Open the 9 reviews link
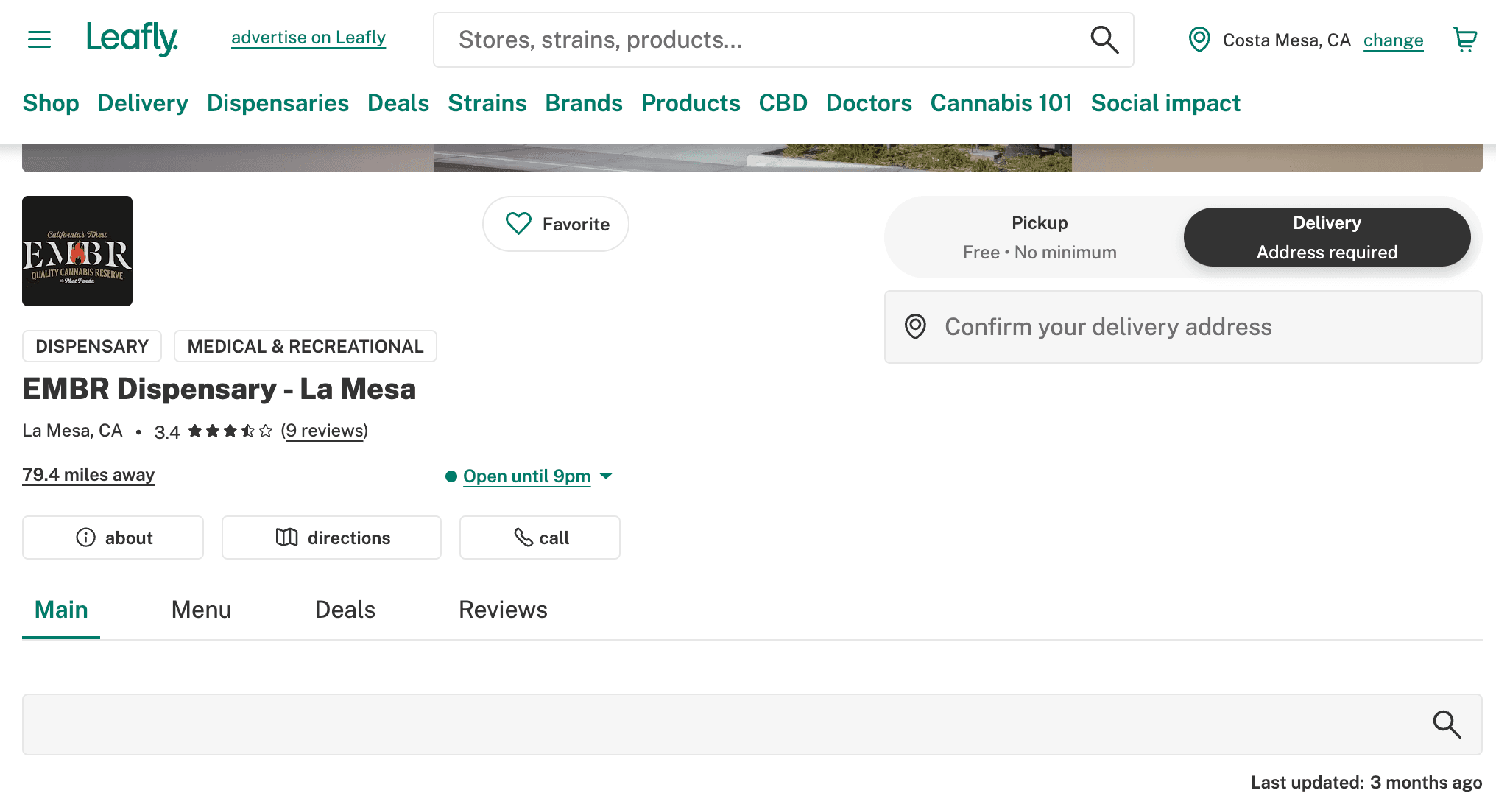 coord(325,431)
